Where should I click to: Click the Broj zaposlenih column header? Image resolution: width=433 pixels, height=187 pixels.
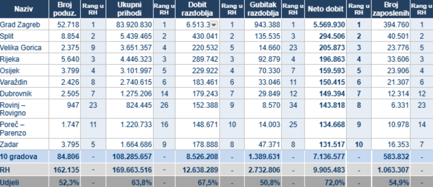[391, 9]
